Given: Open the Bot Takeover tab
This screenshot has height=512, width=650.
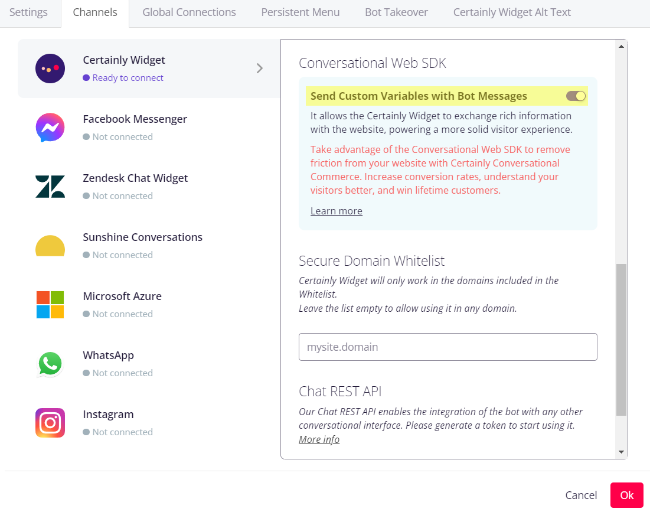Looking at the screenshot, I should click(396, 12).
